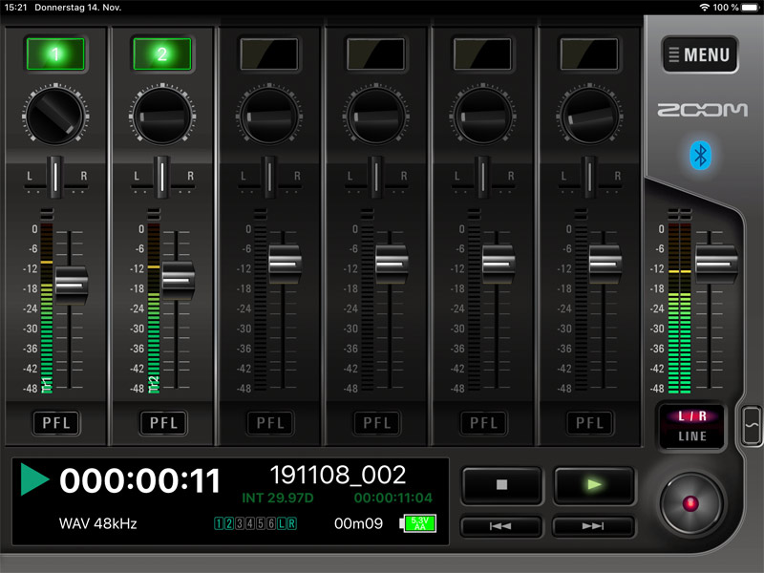Switch the L/R LINE output selector
This screenshot has height=573, width=764.
pos(692,427)
